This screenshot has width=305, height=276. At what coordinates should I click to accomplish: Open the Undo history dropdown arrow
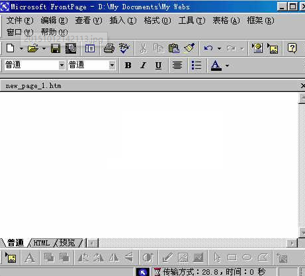[x=219, y=48]
